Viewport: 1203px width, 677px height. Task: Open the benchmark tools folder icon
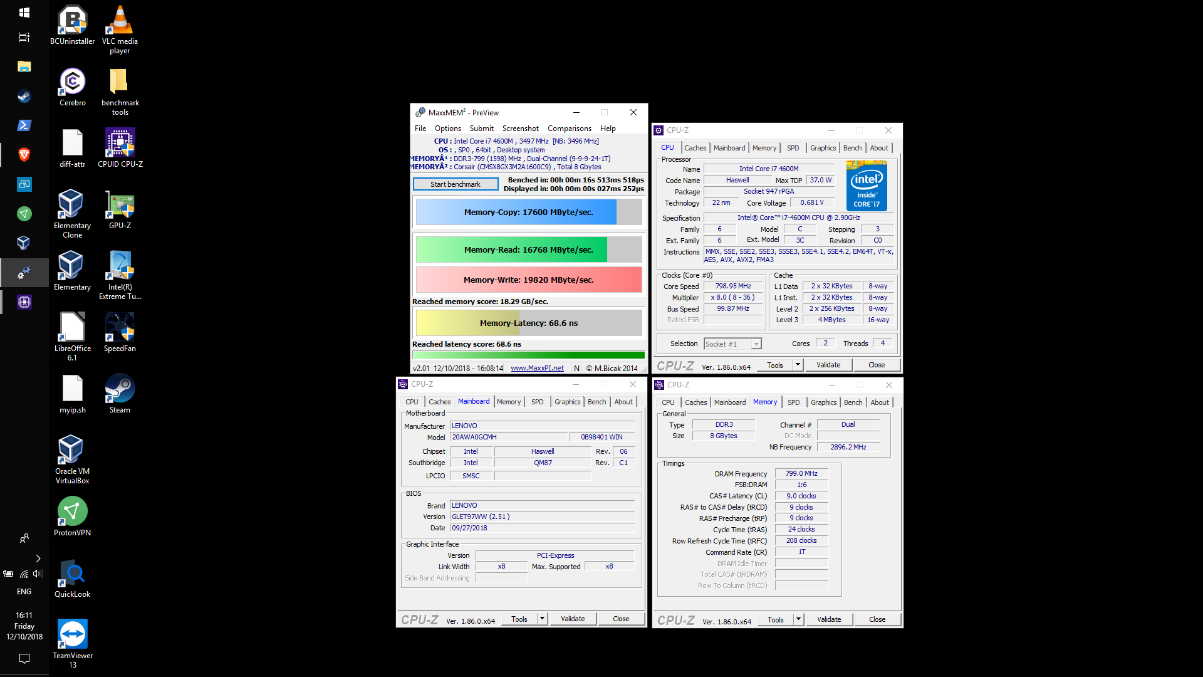[120, 92]
